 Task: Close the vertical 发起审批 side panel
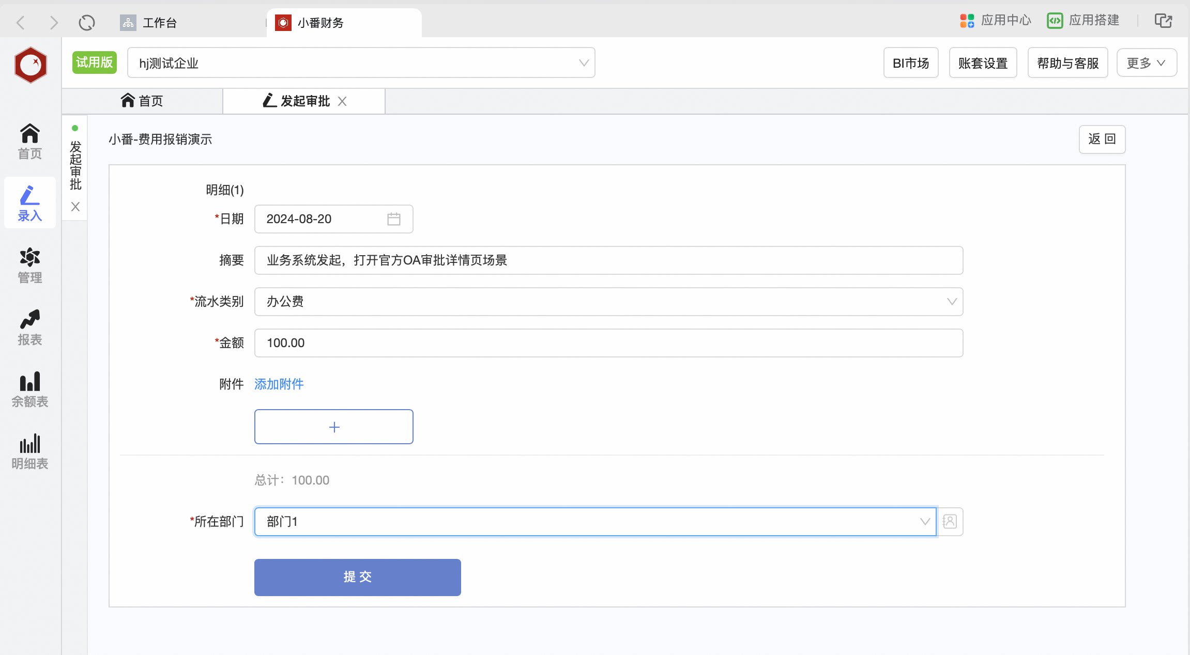[x=75, y=207]
